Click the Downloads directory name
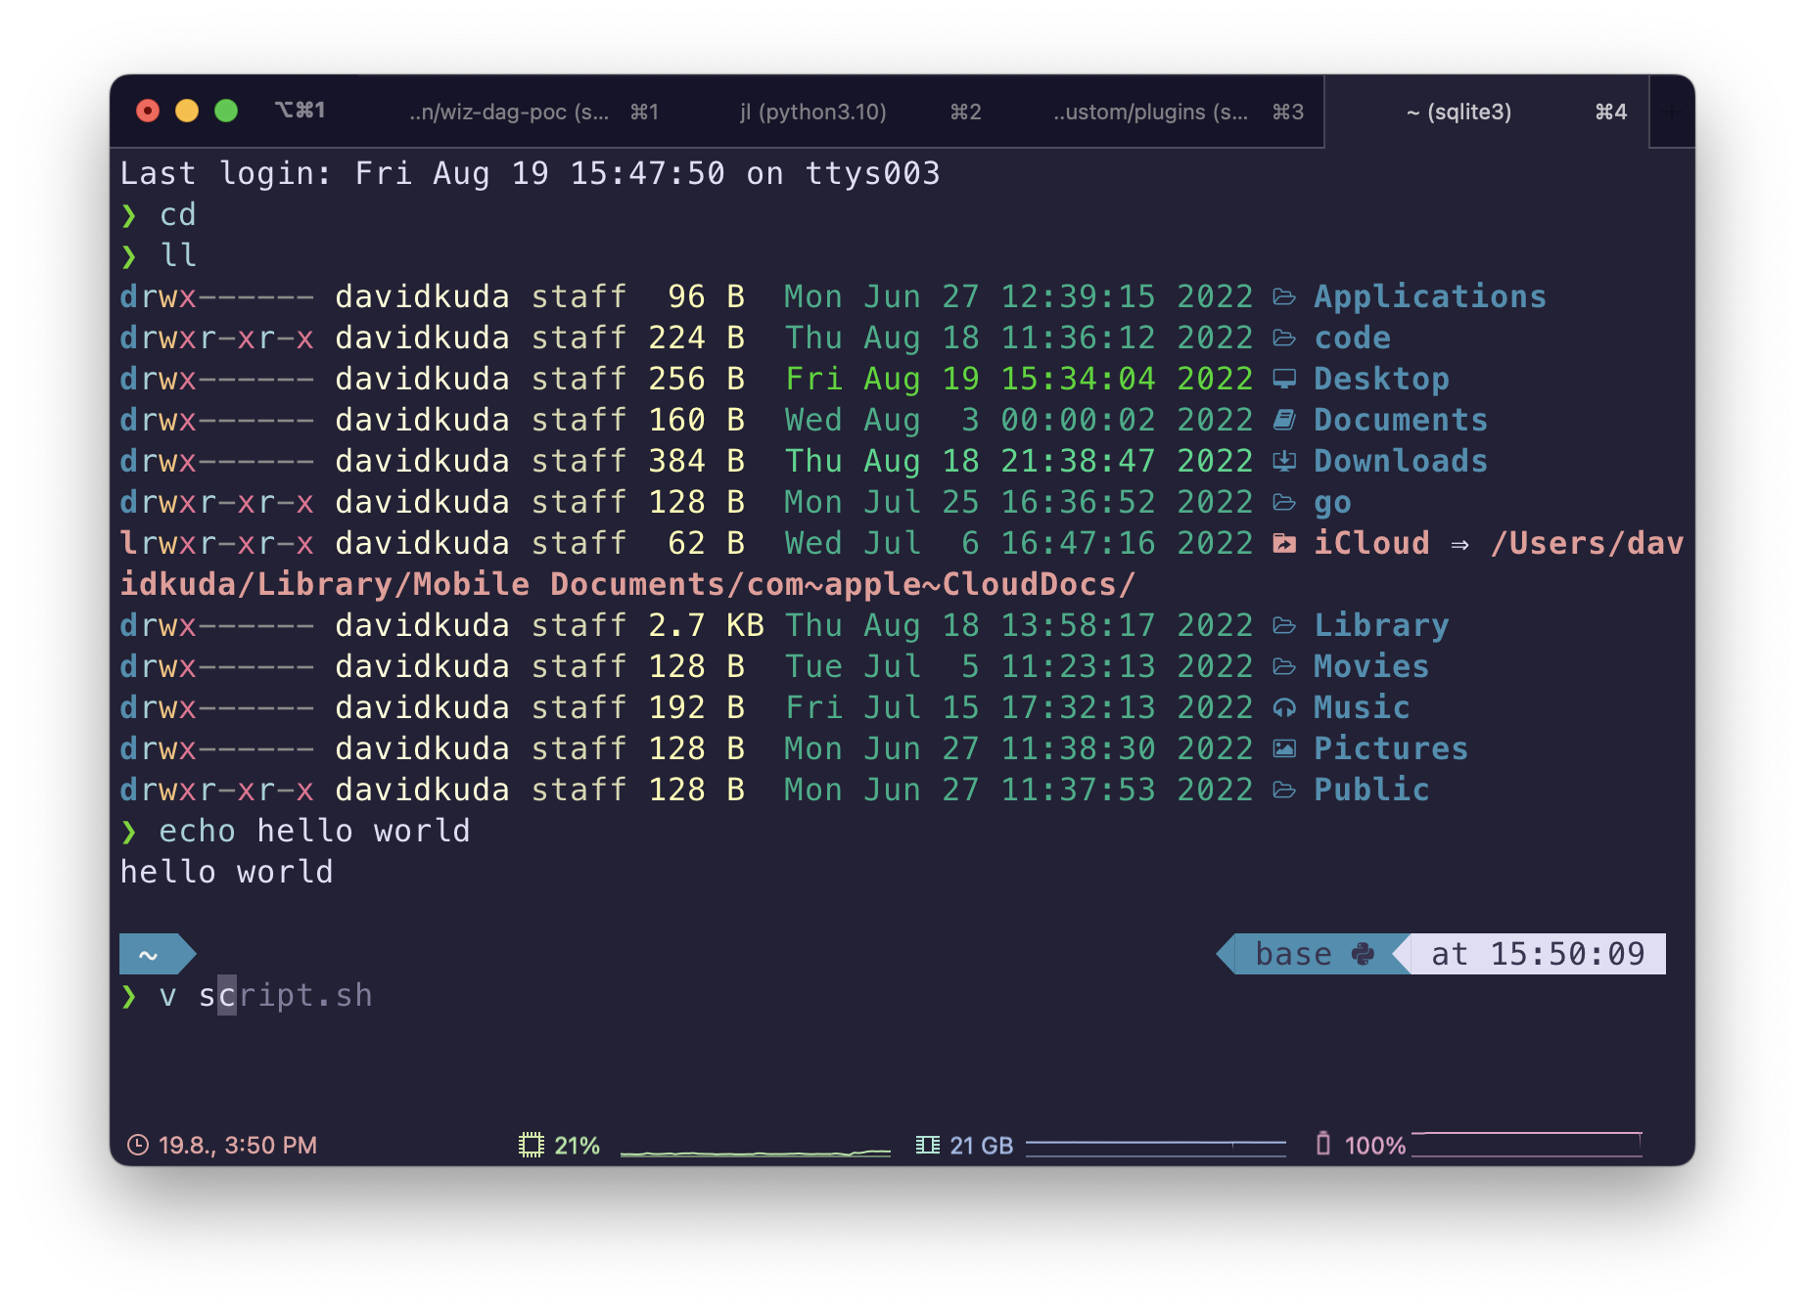Viewport: 1805px width, 1311px height. [x=1401, y=461]
